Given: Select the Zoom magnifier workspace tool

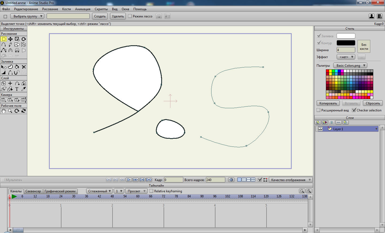Looking at the screenshot, I should (x=10, y=111).
